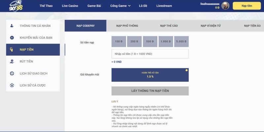Focus the Nhập số tiền input field
The image size is (264, 132).
click(x=150, y=54)
